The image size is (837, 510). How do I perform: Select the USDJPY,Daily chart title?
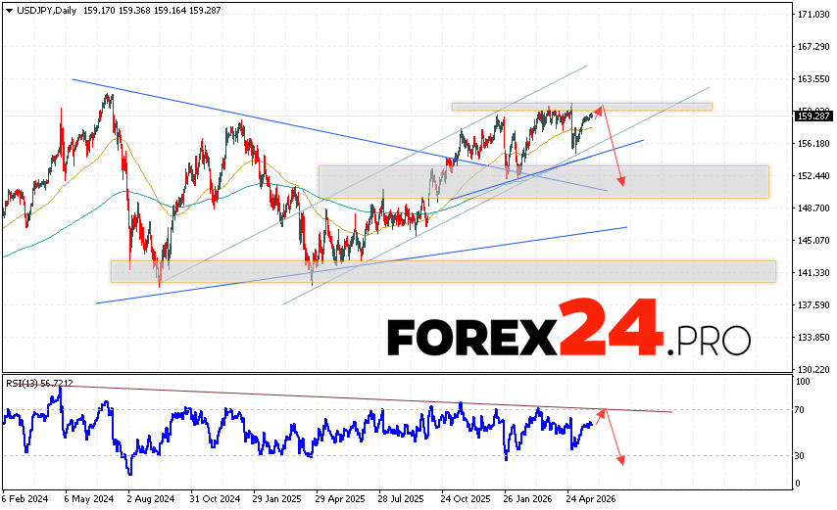coord(46,10)
